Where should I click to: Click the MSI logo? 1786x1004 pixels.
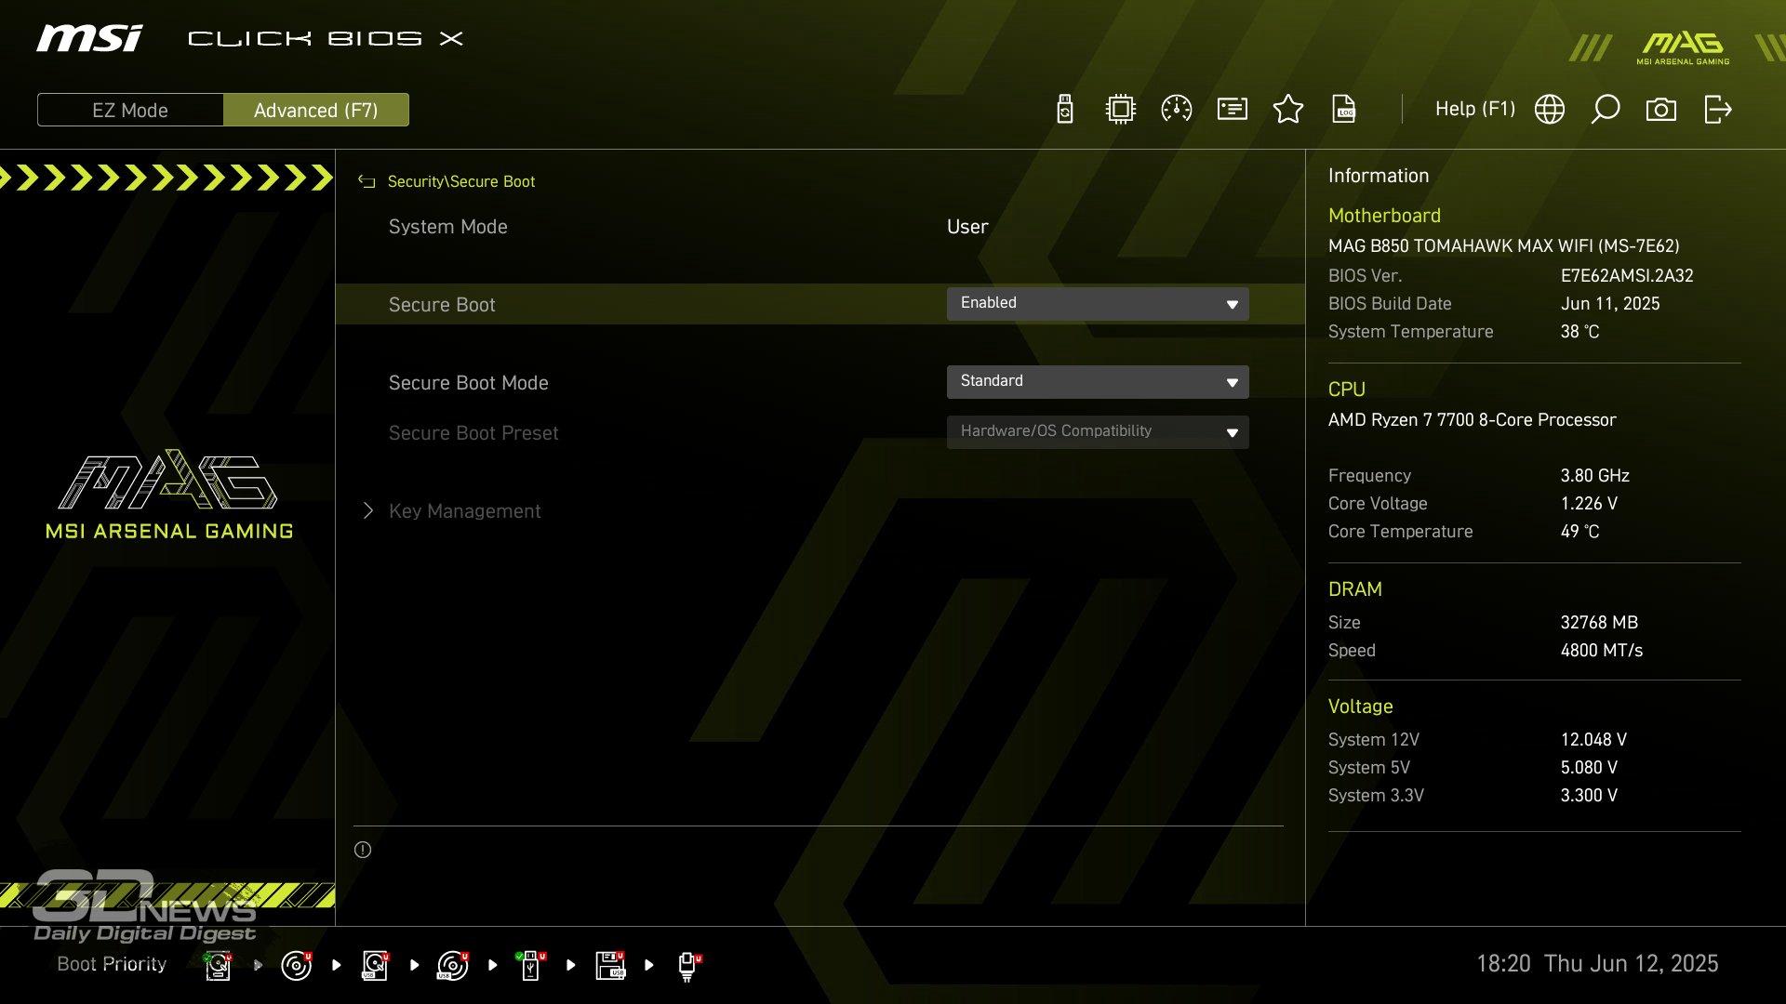(89, 38)
